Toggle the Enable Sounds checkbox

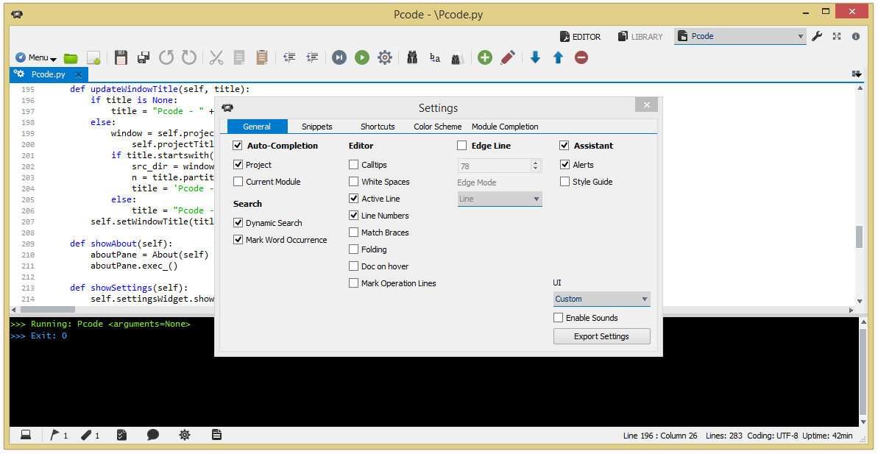(x=559, y=318)
